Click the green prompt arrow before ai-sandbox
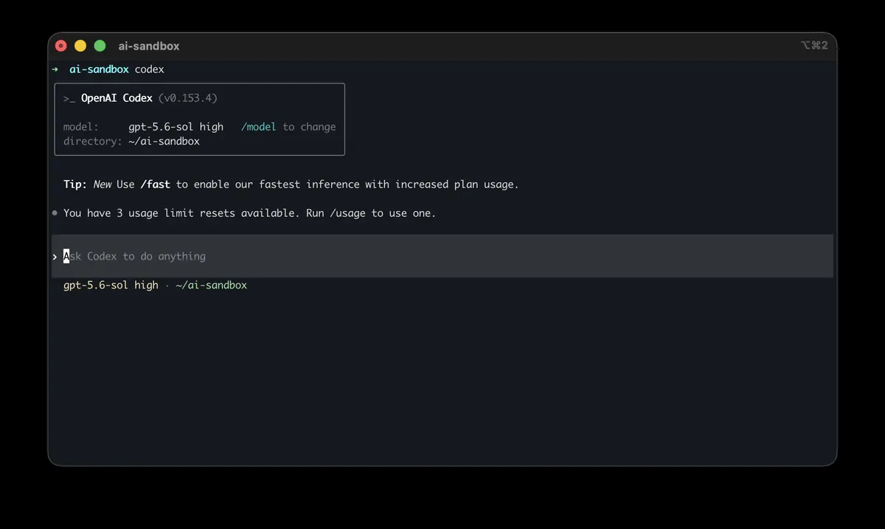Image resolution: width=885 pixels, height=529 pixels. 55,69
